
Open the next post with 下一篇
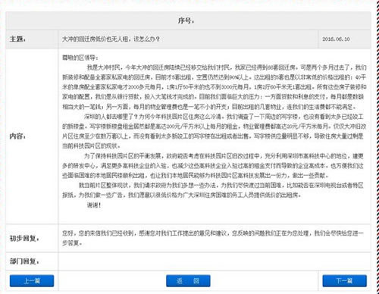point(344,280)
